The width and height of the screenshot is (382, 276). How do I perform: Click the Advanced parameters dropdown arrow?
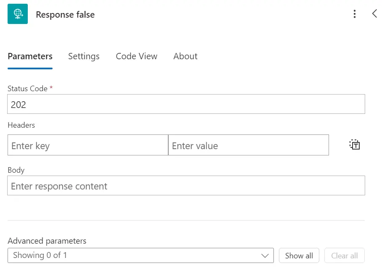coord(265,255)
